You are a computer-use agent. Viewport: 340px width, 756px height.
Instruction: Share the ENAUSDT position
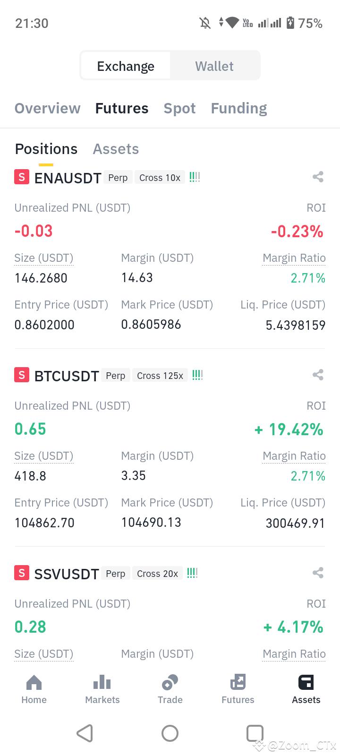[318, 177]
